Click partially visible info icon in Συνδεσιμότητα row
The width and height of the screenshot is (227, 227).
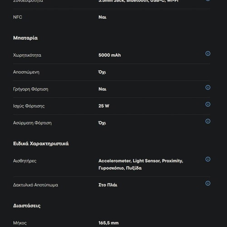208,0
